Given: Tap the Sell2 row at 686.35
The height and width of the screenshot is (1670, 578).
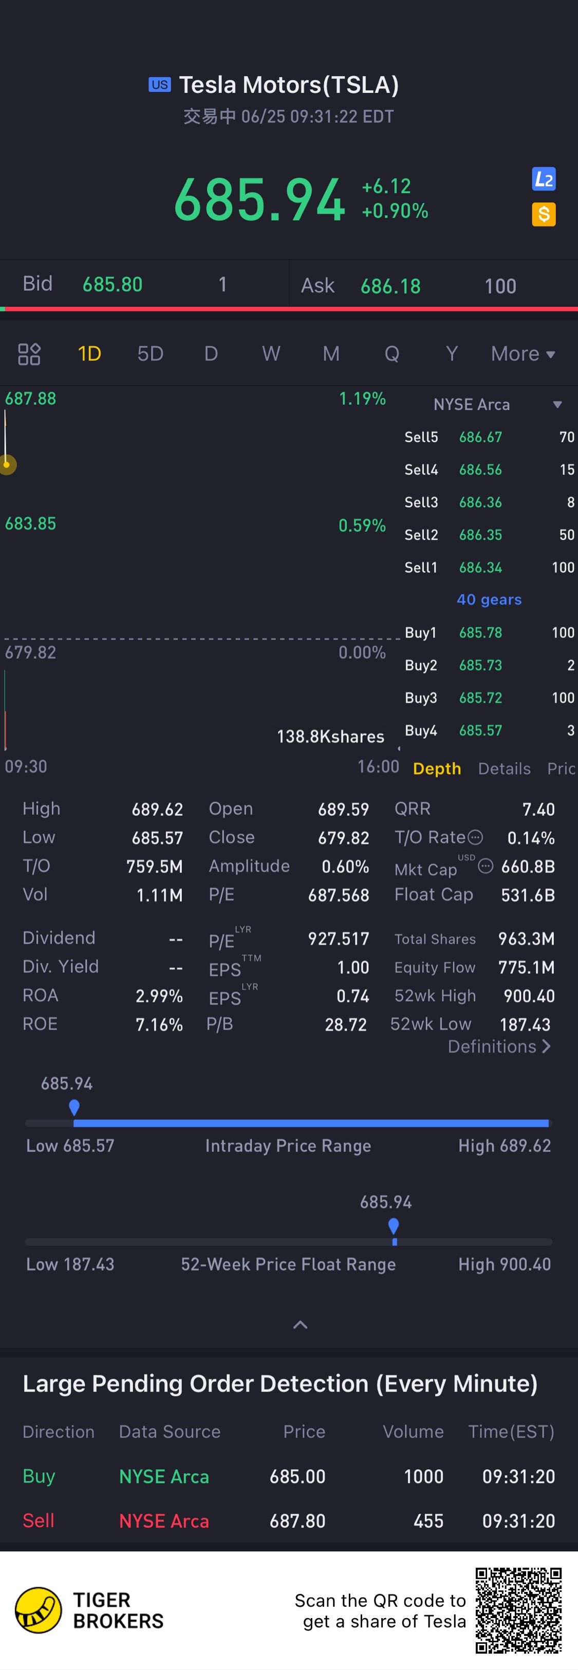Looking at the screenshot, I should pyautogui.click(x=489, y=535).
